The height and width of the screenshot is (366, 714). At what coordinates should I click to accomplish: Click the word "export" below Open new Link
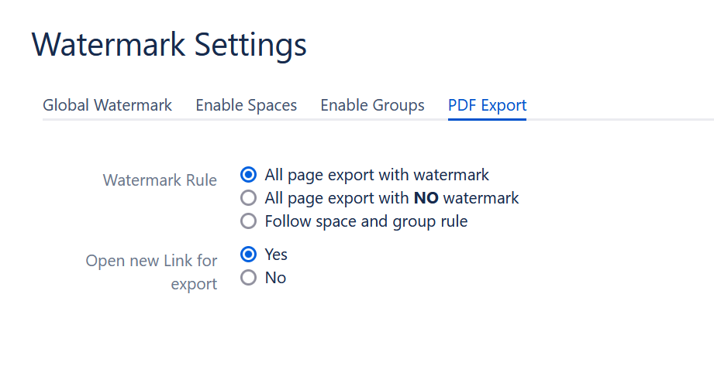coord(194,284)
